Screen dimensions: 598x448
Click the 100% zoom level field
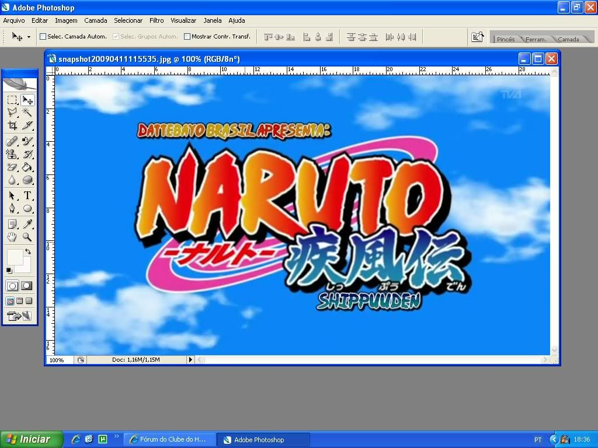[x=57, y=360]
